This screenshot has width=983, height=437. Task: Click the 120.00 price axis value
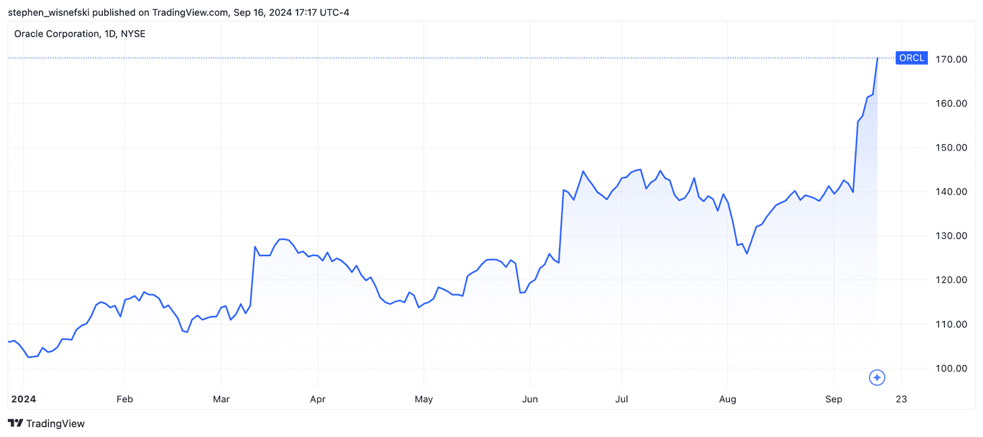point(952,280)
